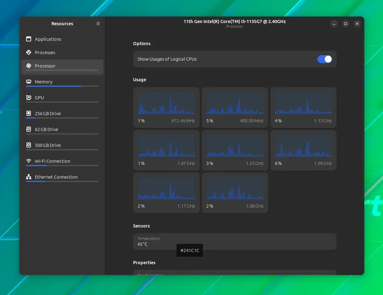
Task: Click the 500 GB Drive icon
Action: pyautogui.click(x=29, y=145)
